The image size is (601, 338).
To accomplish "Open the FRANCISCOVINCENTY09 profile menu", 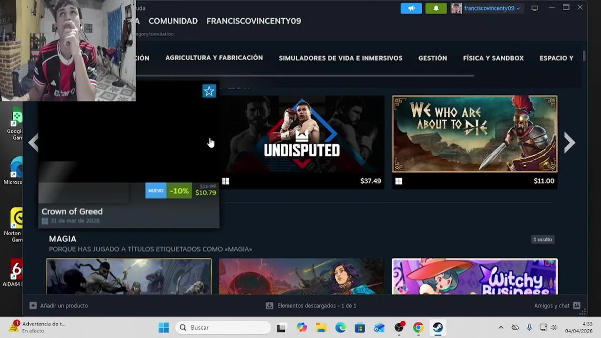I will coord(254,21).
